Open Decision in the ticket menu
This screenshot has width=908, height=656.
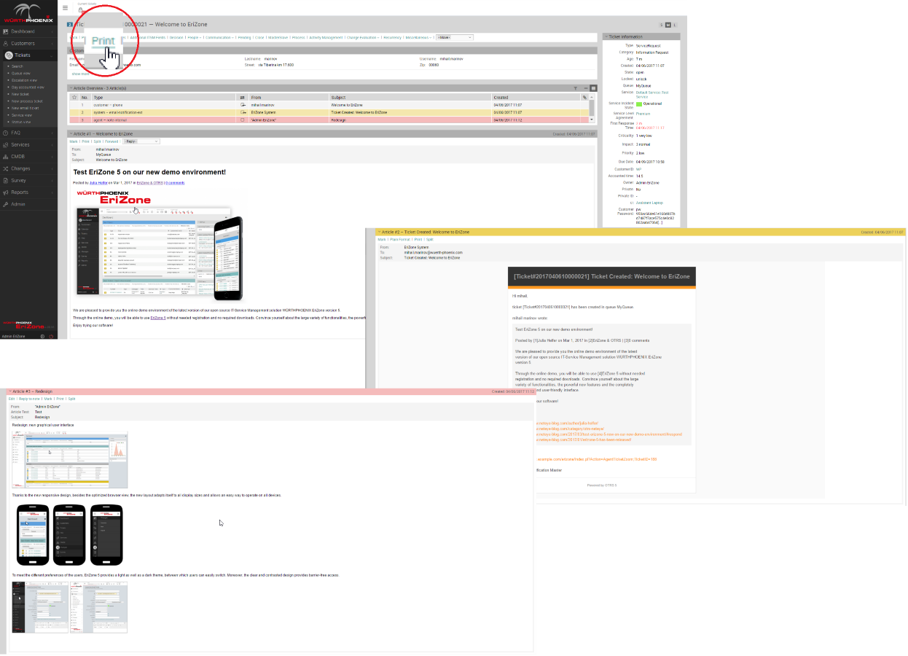(176, 37)
